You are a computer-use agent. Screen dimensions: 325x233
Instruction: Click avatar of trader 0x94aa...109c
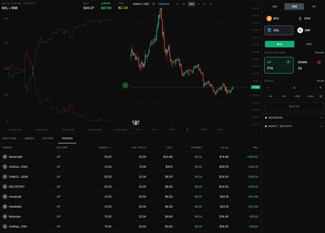[x=5, y=226]
